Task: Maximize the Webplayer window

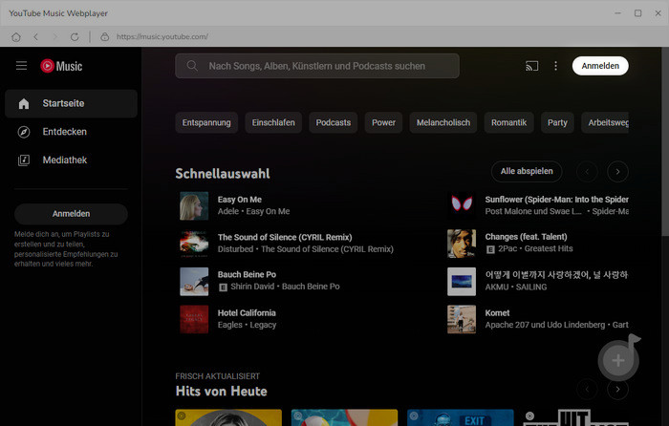Action: click(637, 13)
